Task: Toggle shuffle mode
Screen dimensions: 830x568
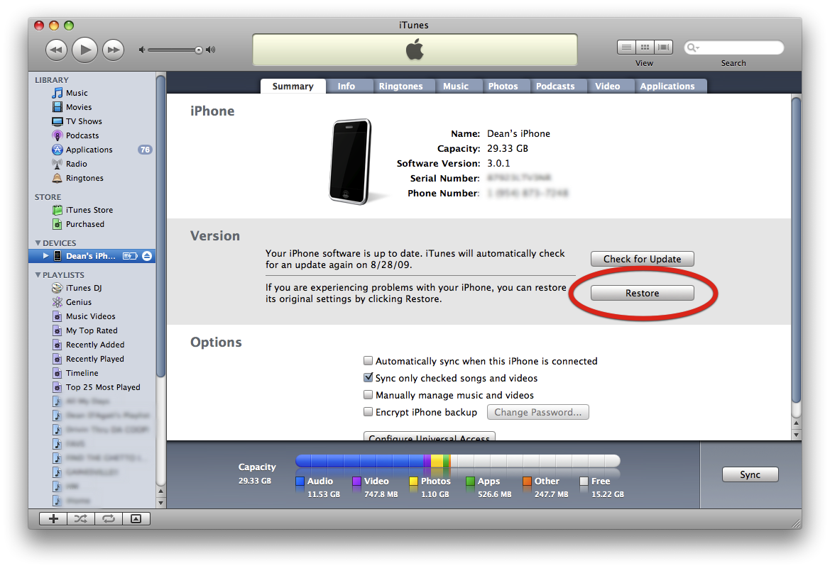Action: coord(81,519)
